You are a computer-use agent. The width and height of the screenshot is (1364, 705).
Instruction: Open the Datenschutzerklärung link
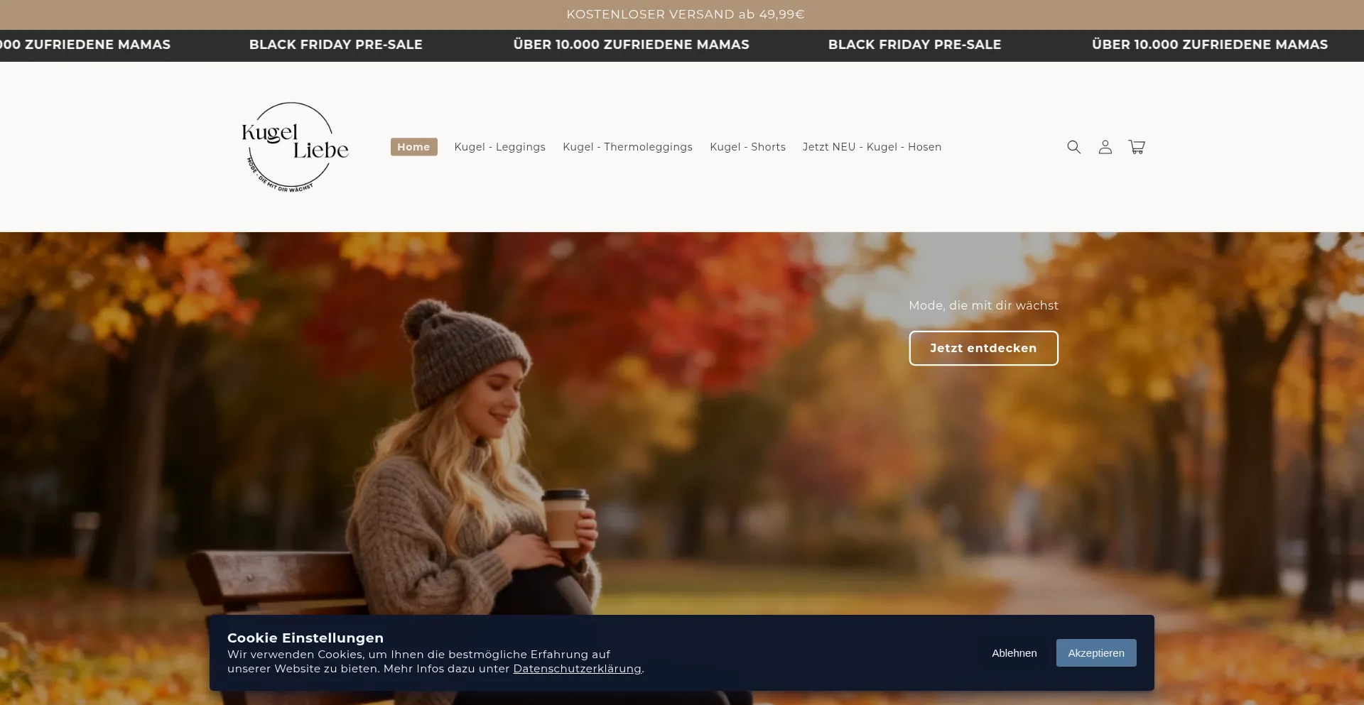577,669
